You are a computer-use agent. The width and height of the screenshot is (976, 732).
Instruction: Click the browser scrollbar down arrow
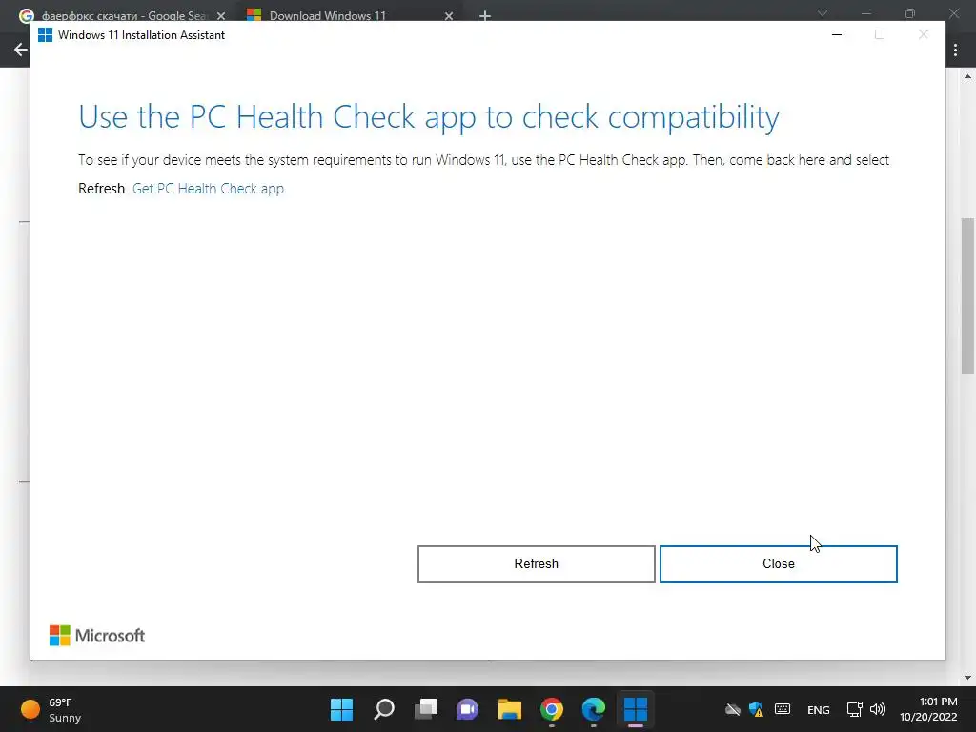(x=967, y=678)
